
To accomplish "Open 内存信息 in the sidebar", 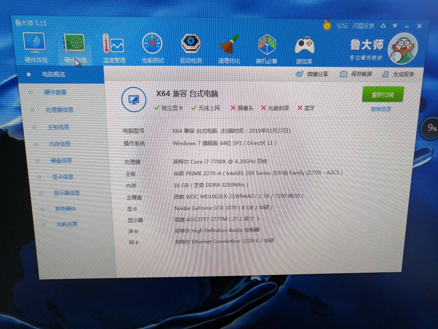I will point(60,144).
